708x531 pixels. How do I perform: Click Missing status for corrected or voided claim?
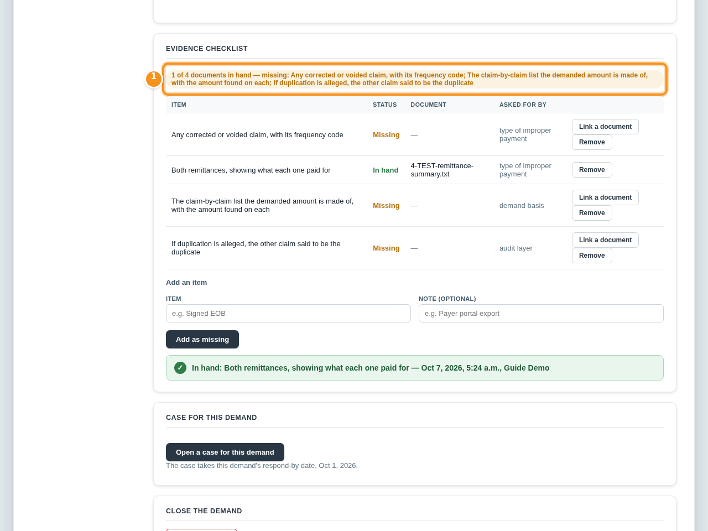(x=386, y=135)
